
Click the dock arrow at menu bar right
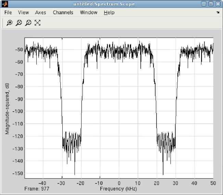tap(218, 12)
